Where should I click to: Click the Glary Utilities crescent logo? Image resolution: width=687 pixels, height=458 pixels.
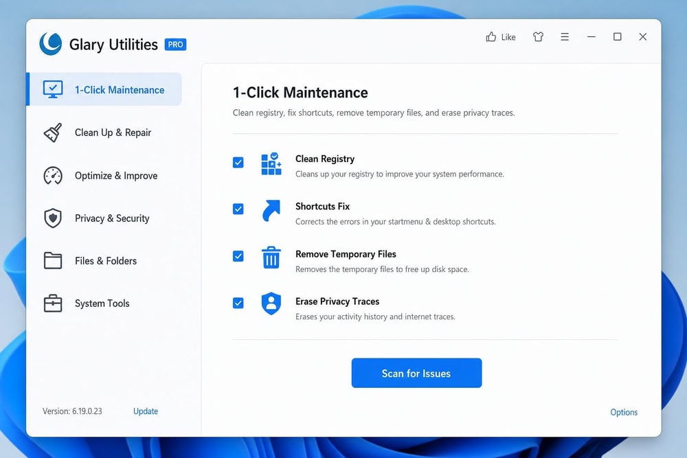tap(50, 44)
